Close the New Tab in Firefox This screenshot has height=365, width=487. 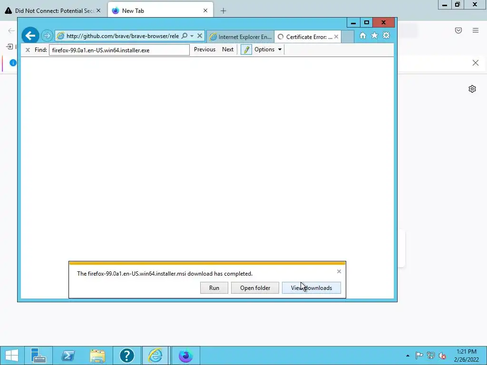pyautogui.click(x=205, y=10)
